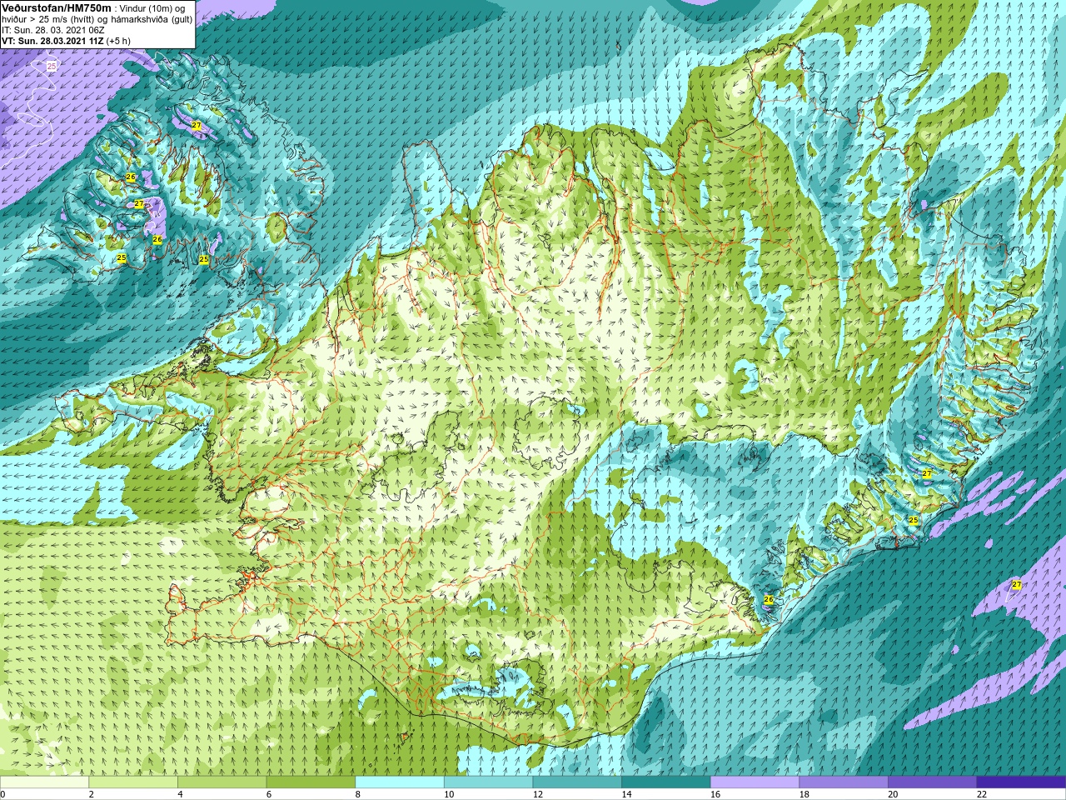
Task: Select the 10–12 m/s turquoise legend swatch
Action: click(x=488, y=782)
